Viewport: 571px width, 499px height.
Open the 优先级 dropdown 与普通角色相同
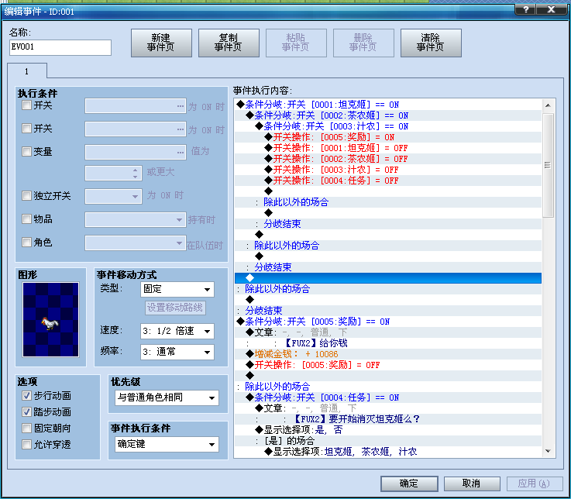click(167, 397)
